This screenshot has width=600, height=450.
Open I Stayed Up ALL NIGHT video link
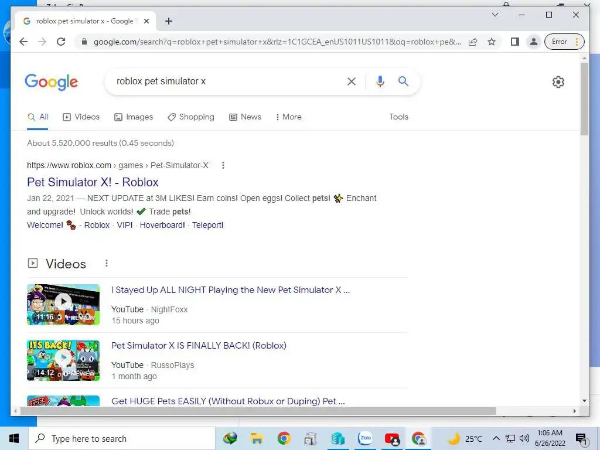(230, 290)
